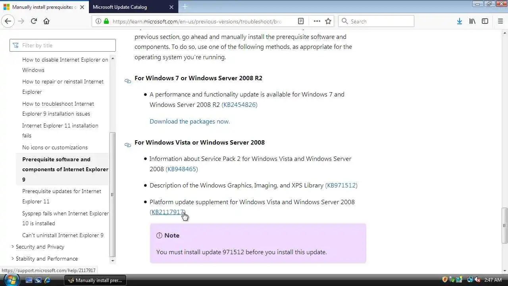Expand the Stability and Performance section
This screenshot has height=286, width=508.
pos(47,259)
